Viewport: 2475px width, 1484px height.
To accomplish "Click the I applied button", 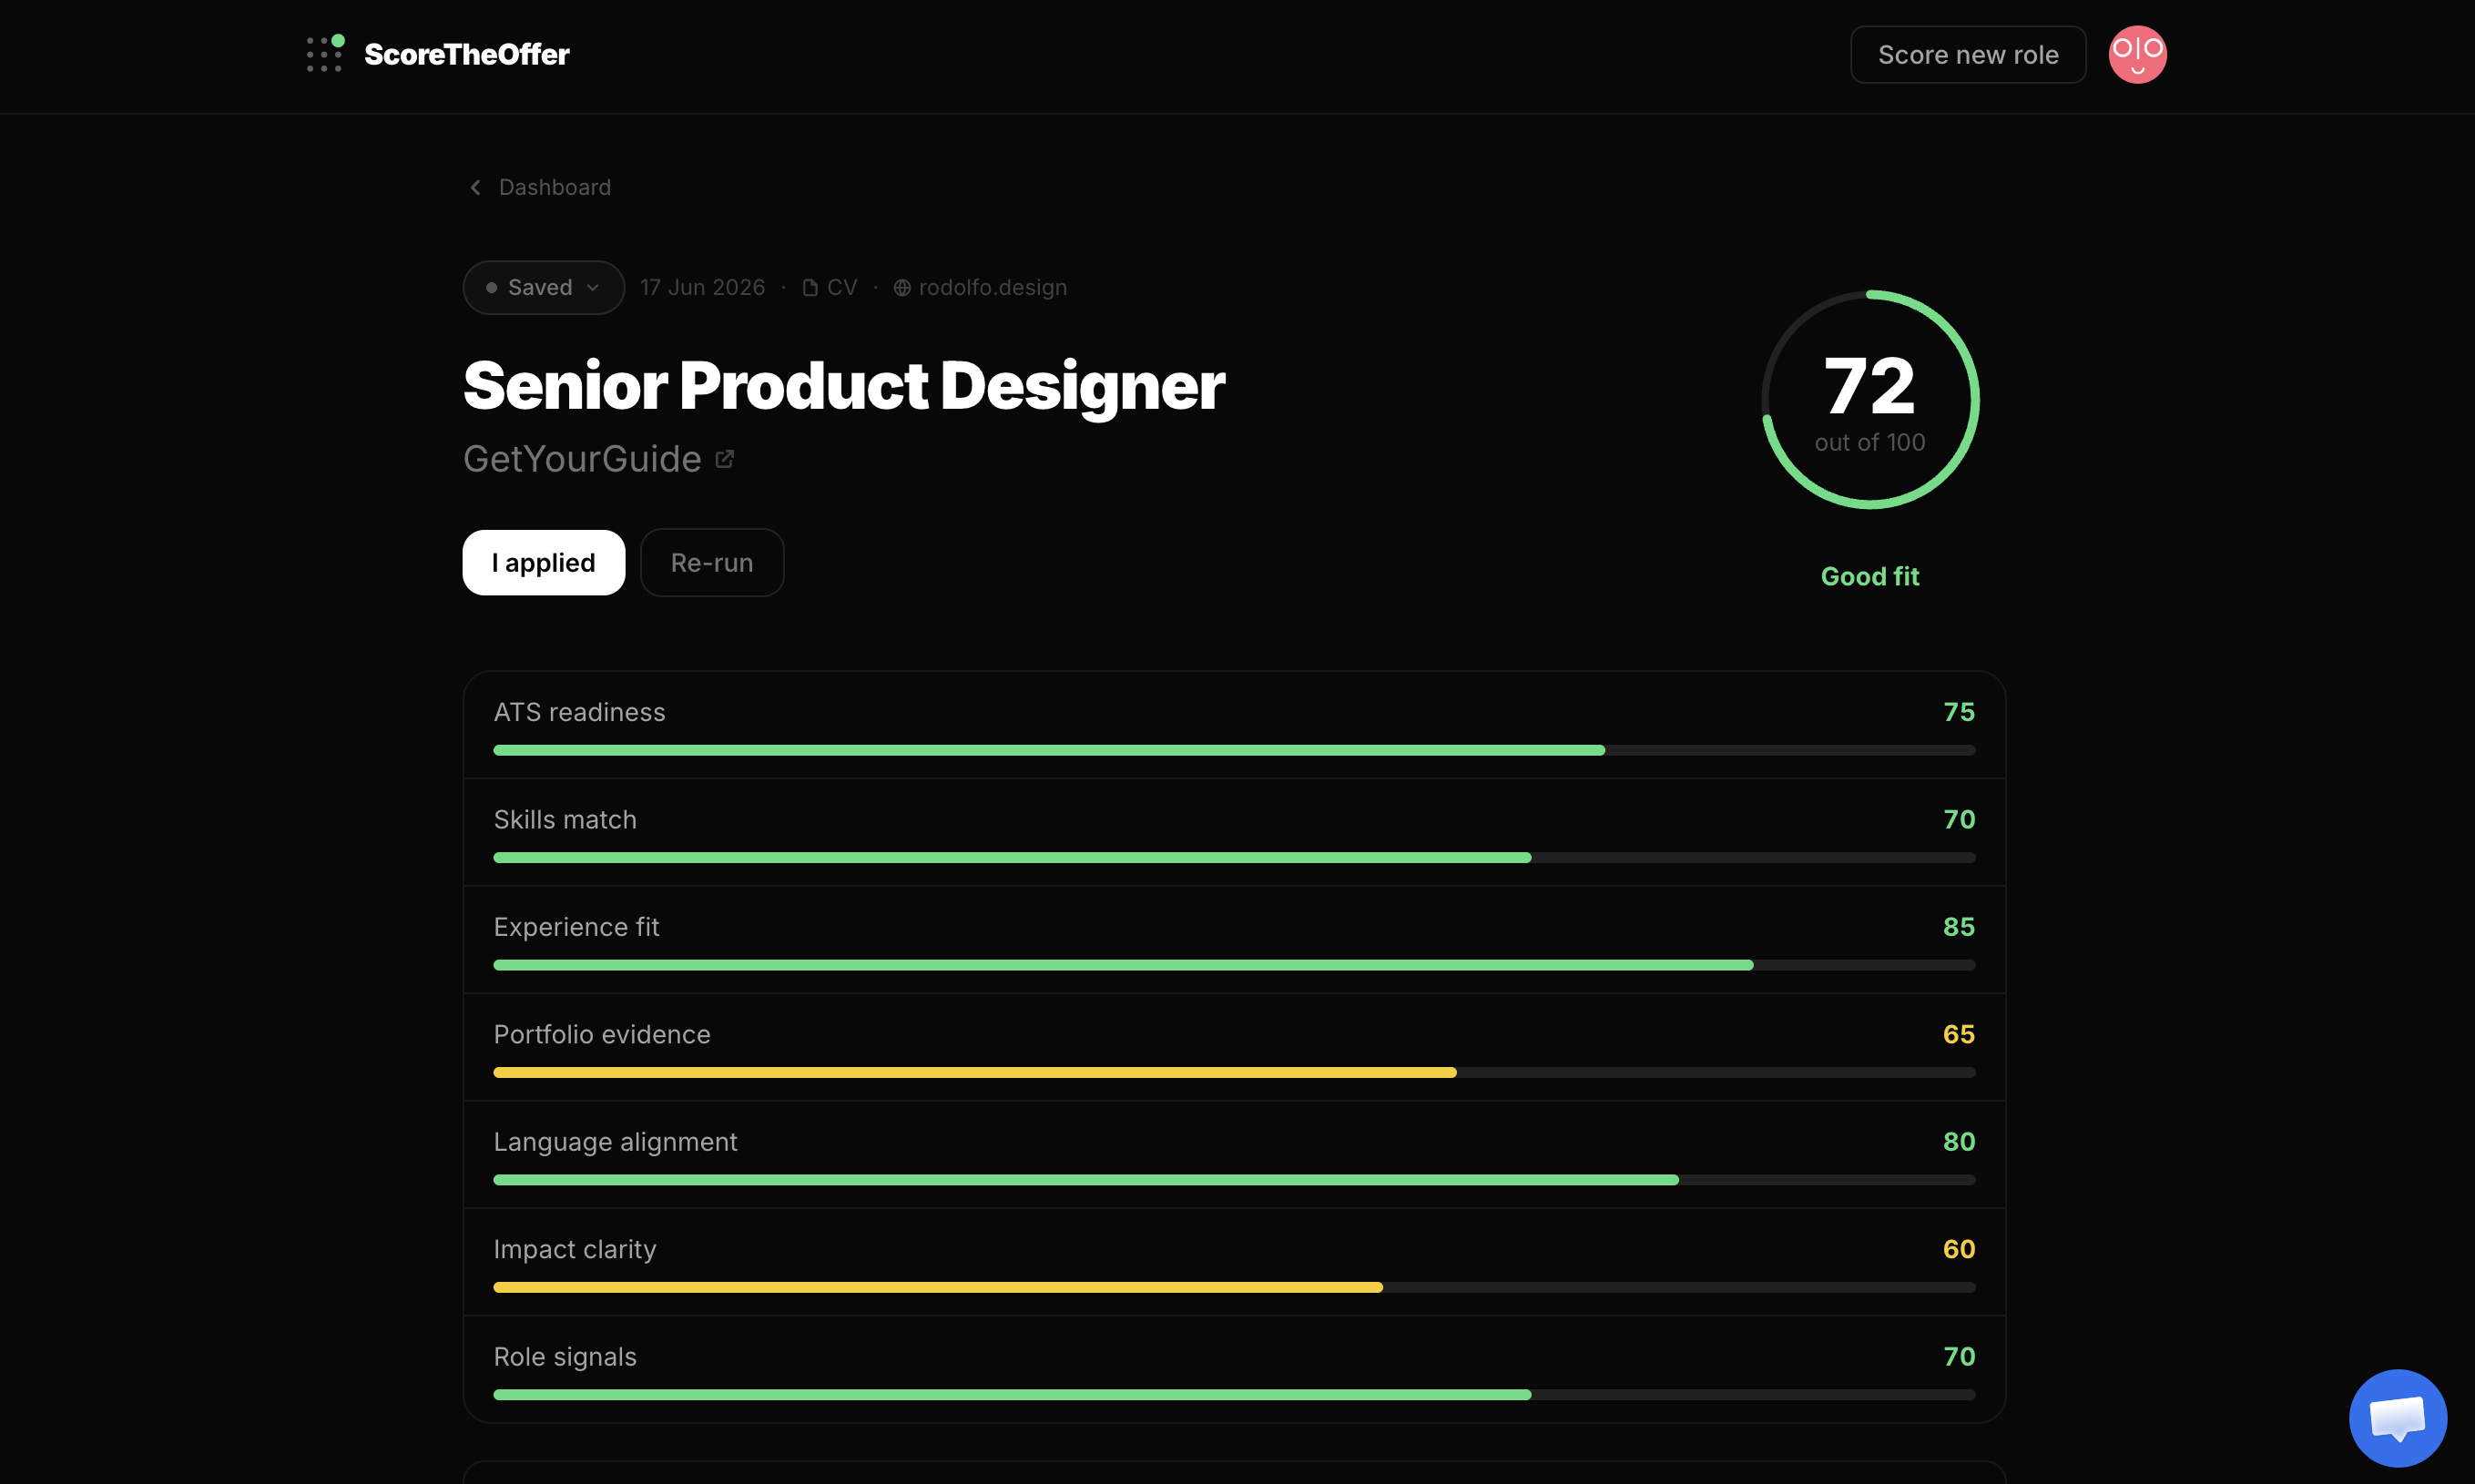I will tap(543, 562).
